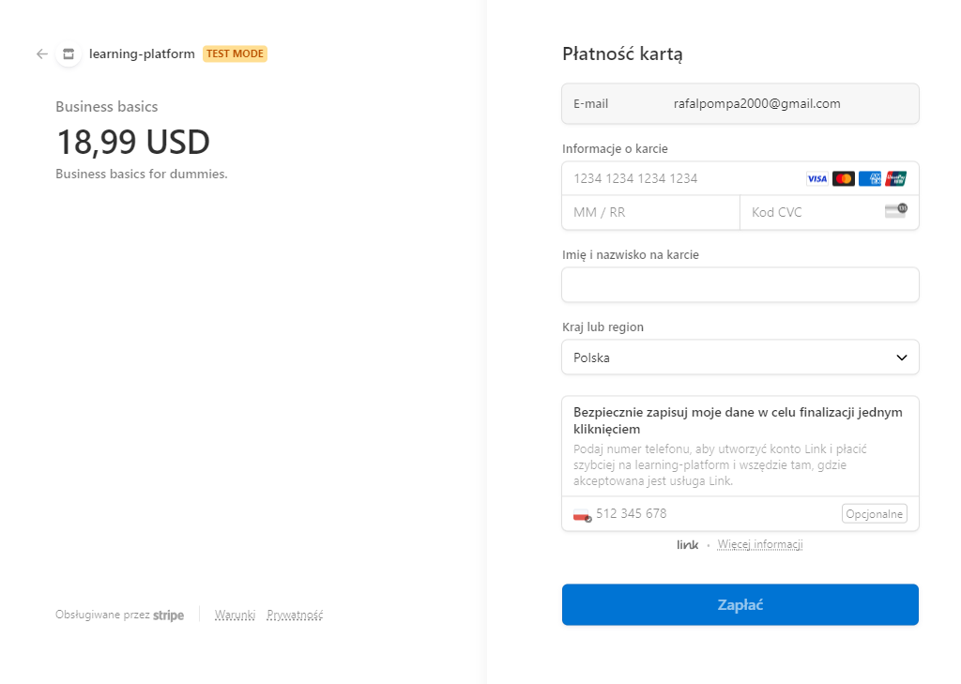Click the Polish flag country selector
Image resolution: width=961 pixels, height=684 pixels.
[582, 514]
